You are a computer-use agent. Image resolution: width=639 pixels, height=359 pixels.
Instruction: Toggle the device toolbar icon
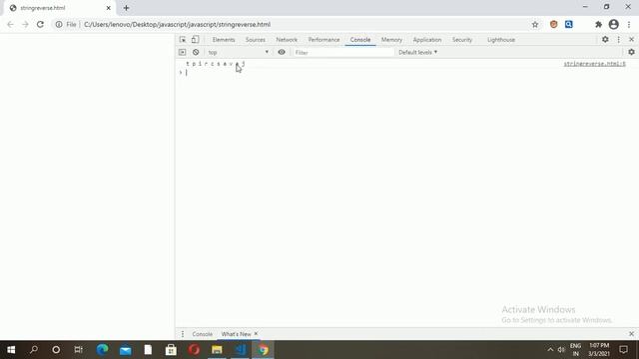[196, 40]
